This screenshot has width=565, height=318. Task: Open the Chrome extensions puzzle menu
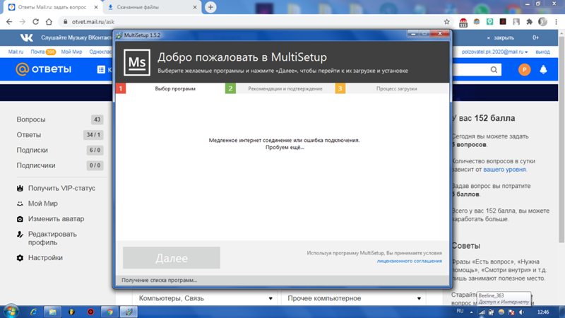tap(529, 22)
